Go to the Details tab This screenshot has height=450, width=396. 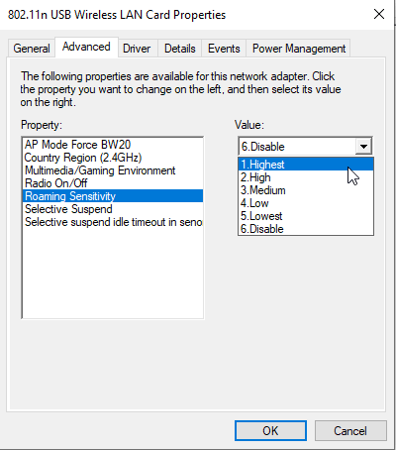pyautogui.click(x=180, y=49)
